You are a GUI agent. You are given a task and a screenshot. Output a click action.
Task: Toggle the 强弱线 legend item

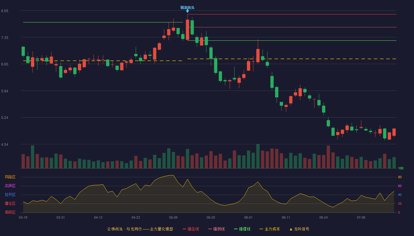(216, 229)
